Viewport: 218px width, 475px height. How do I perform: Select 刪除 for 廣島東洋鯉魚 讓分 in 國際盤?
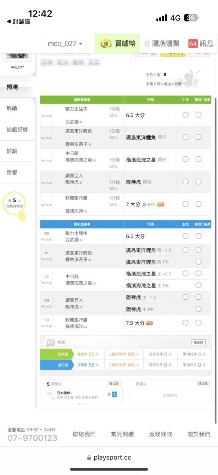[199, 137]
